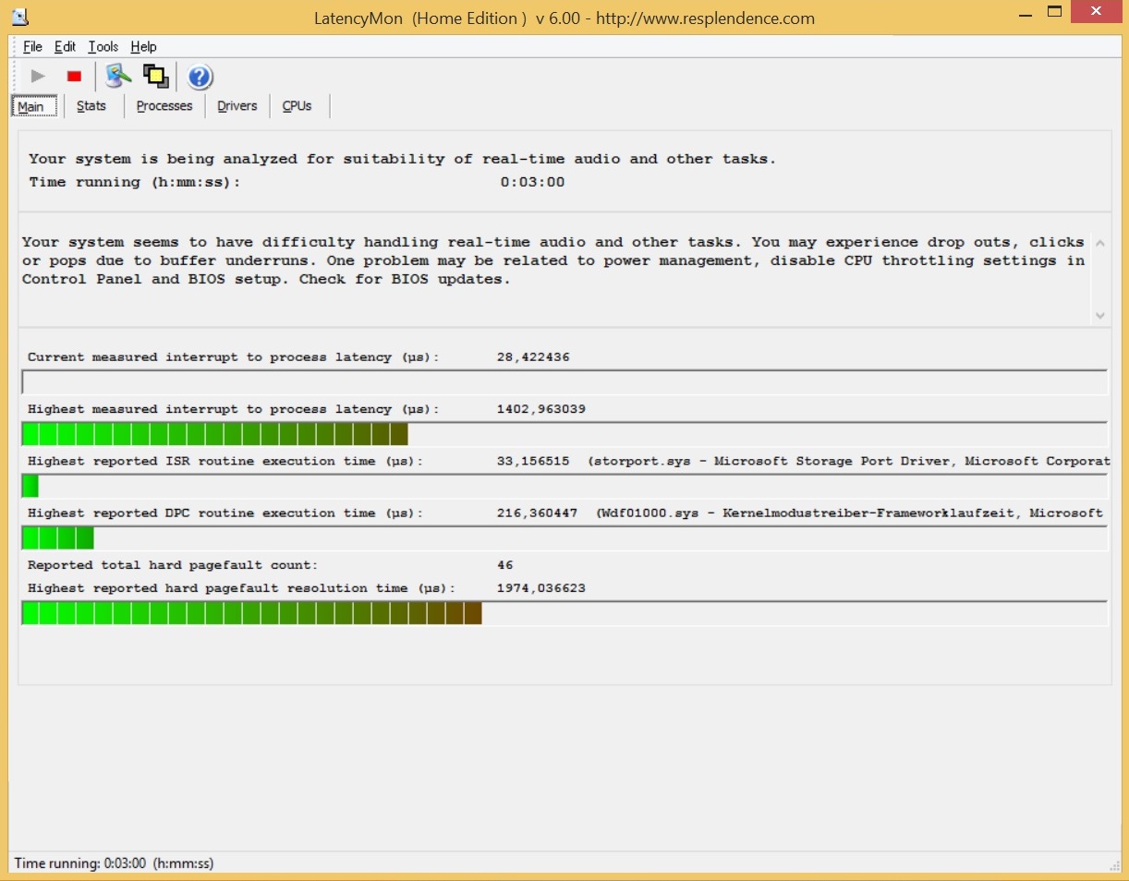The height and width of the screenshot is (881, 1129).
Task: Open the Help menu
Action: click(x=143, y=46)
